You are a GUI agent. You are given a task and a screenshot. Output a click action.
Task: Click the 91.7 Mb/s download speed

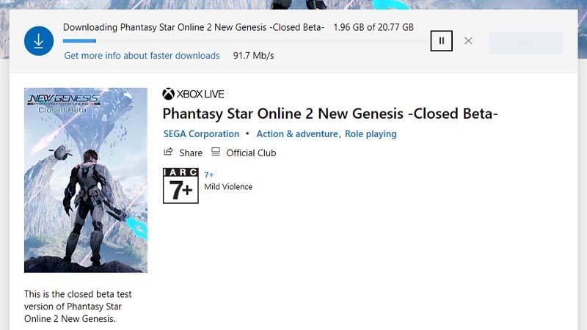point(253,56)
